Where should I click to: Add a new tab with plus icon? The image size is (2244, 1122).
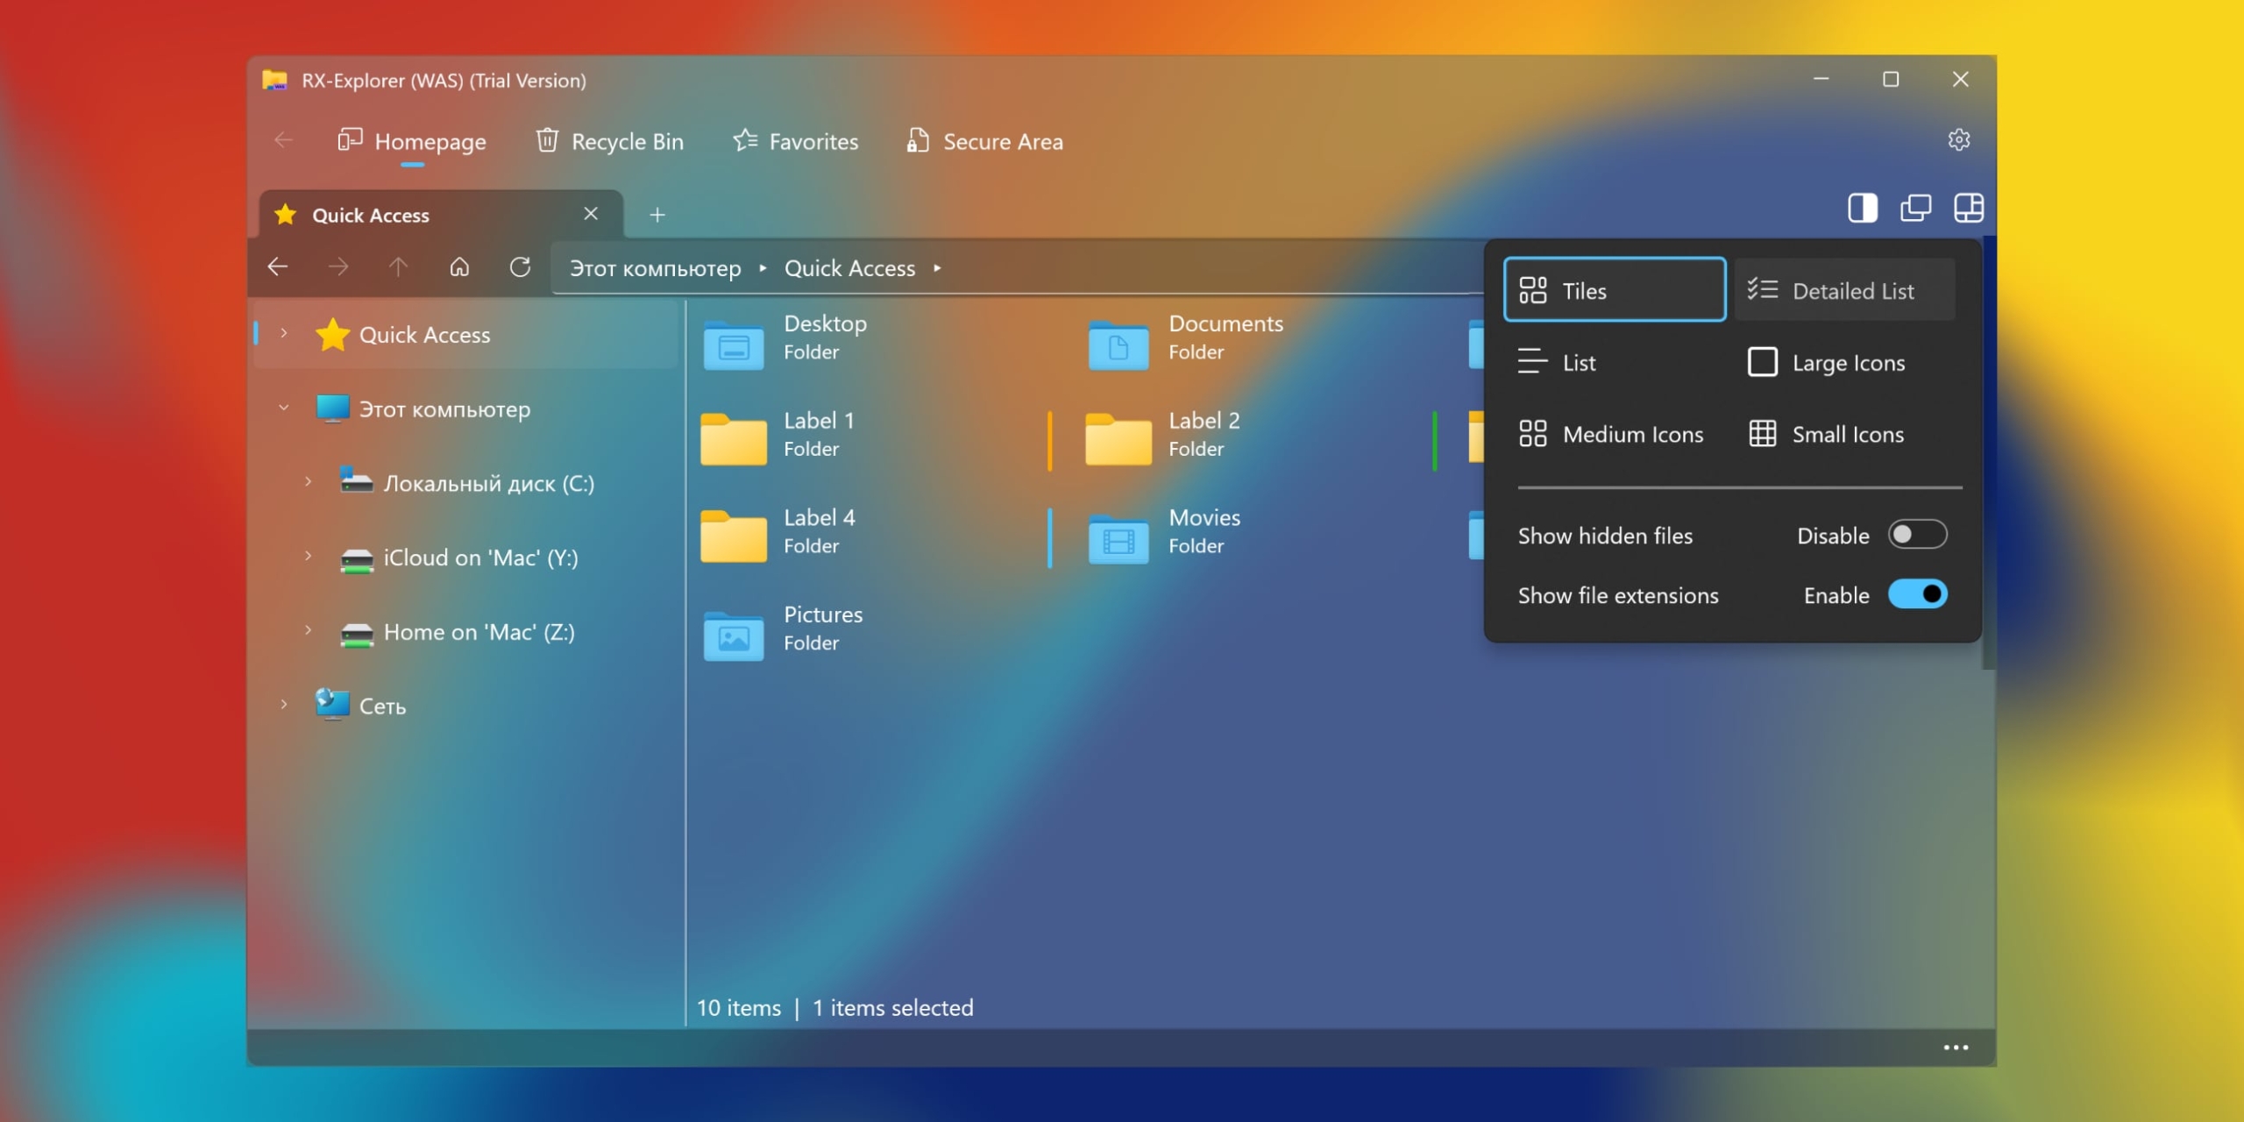pyautogui.click(x=657, y=215)
